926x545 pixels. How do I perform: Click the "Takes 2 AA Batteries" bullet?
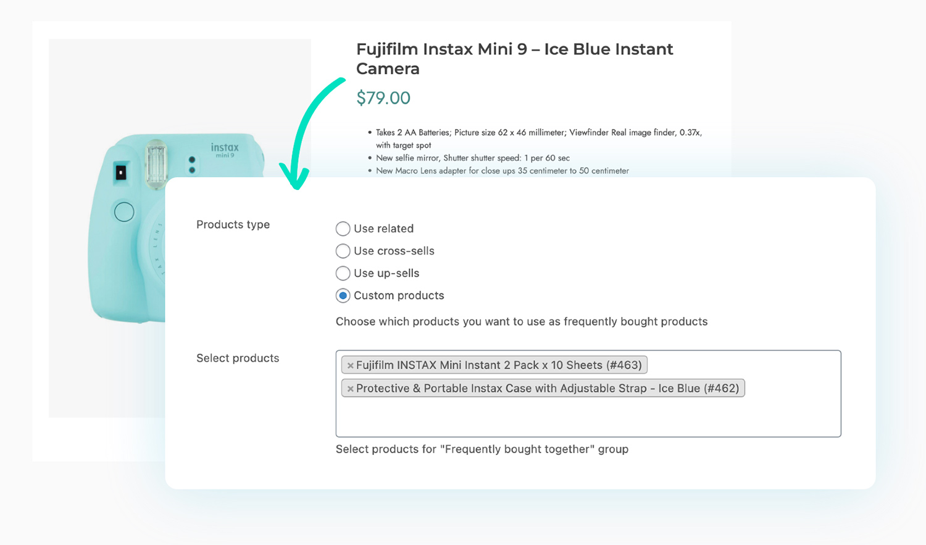click(538, 133)
